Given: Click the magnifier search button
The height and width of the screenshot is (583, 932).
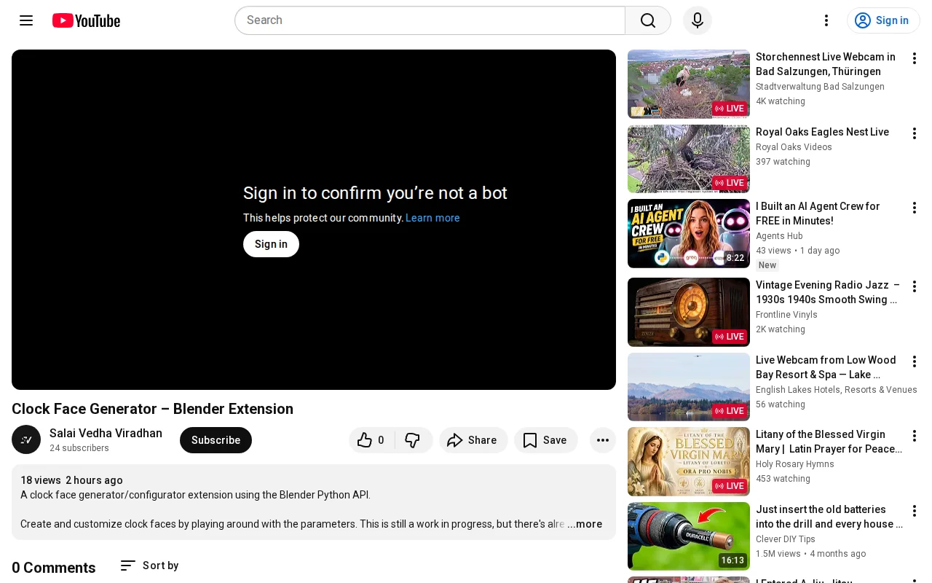Looking at the screenshot, I should point(648,20).
